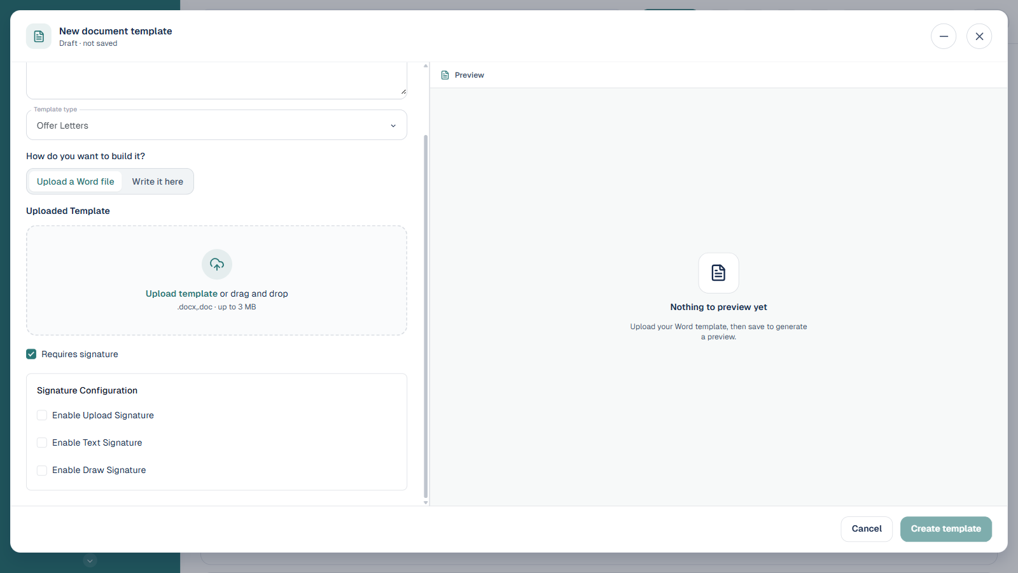Click the Cancel button

(867, 529)
